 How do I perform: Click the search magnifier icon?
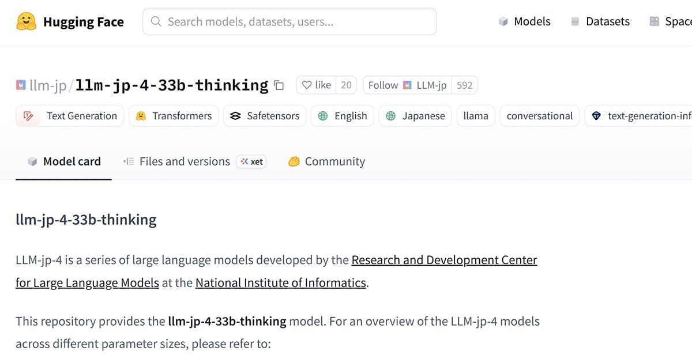point(156,22)
